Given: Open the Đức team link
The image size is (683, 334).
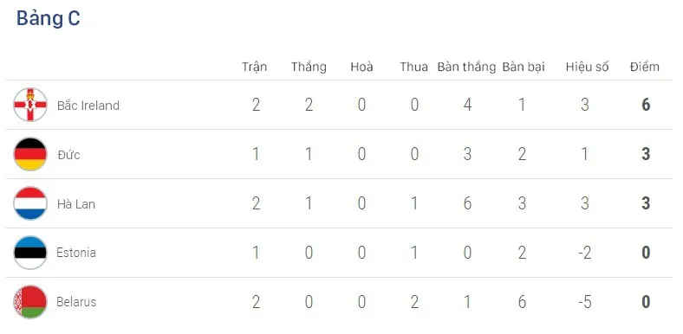Looking at the screenshot, I should pyautogui.click(x=68, y=154).
